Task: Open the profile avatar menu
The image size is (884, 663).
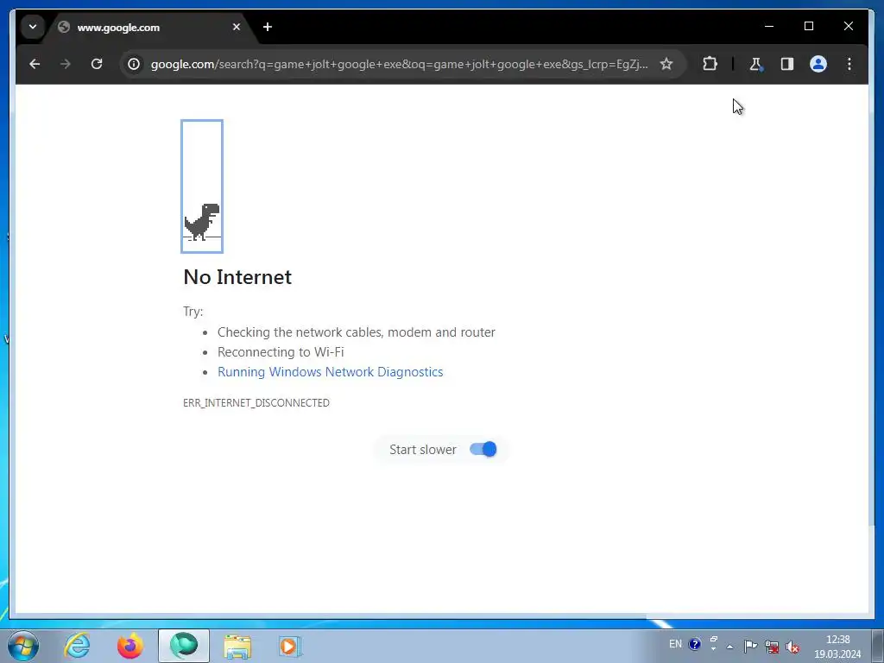Action: 818,64
